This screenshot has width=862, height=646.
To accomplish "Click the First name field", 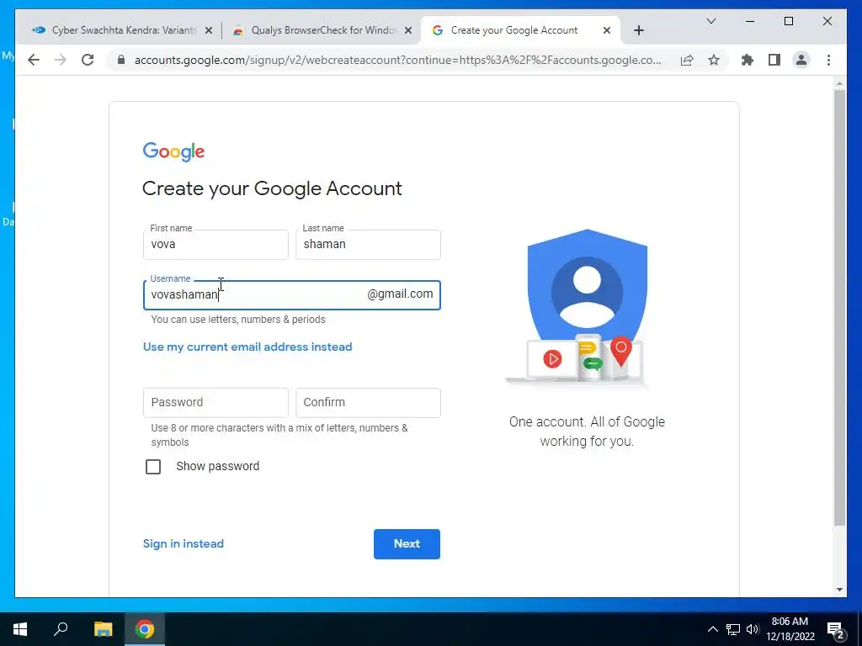I will (x=215, y=245).
